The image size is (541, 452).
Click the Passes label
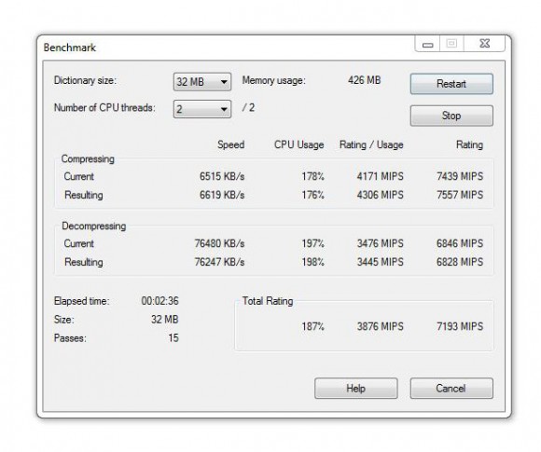coord(70,338)
